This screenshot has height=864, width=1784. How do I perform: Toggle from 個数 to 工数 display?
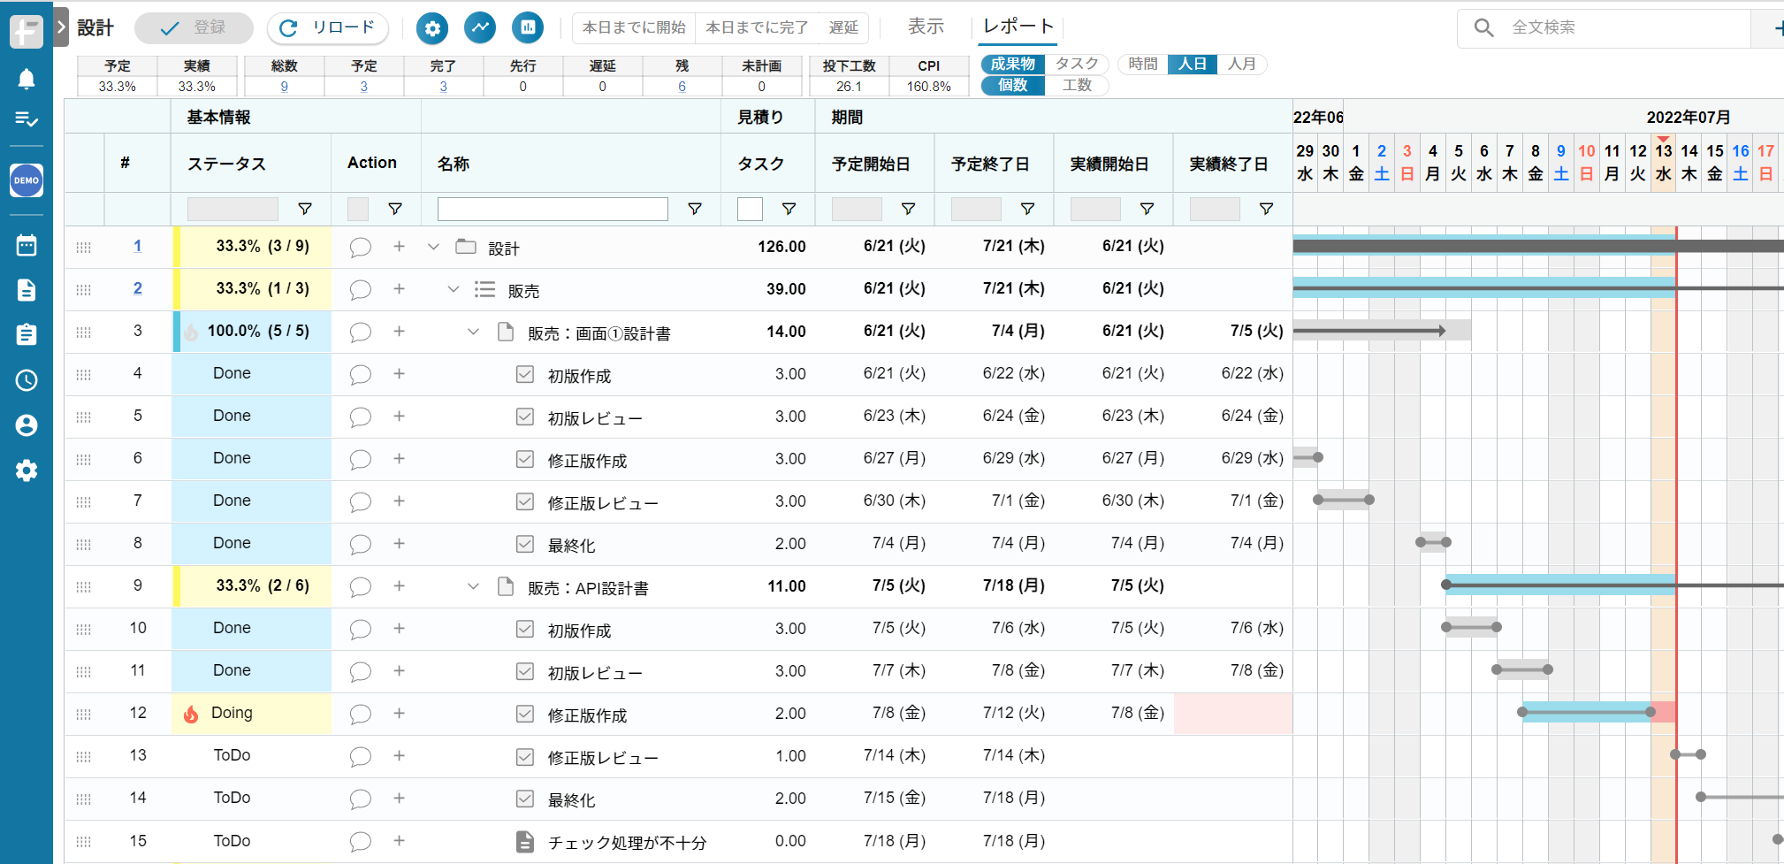point(1078,85)
